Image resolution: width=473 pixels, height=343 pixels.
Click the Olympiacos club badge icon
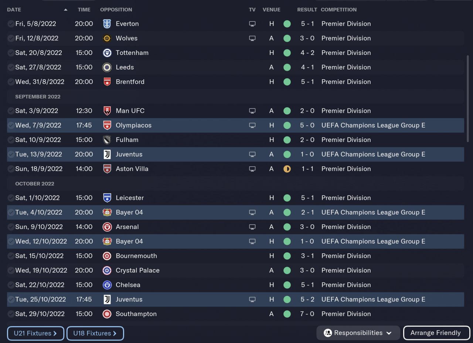pos(107,125)
